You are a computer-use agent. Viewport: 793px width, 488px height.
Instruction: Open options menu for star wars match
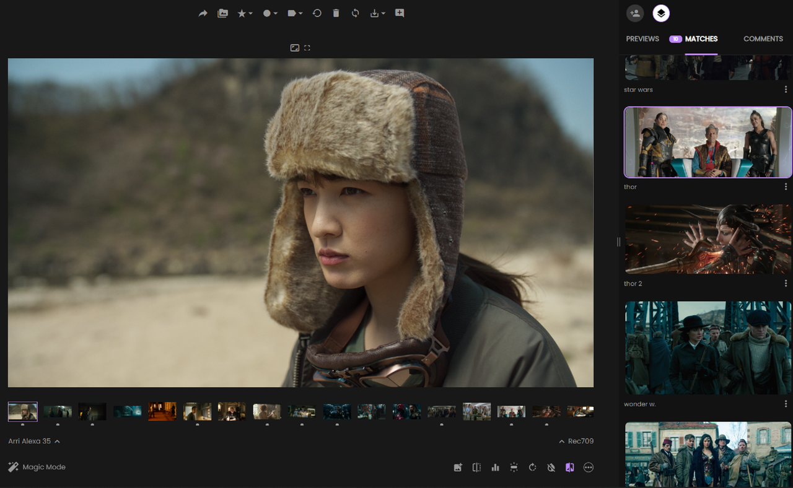tap(786, 90)
